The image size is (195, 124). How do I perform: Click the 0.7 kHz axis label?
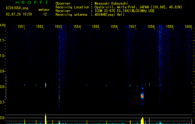point(2,102)
